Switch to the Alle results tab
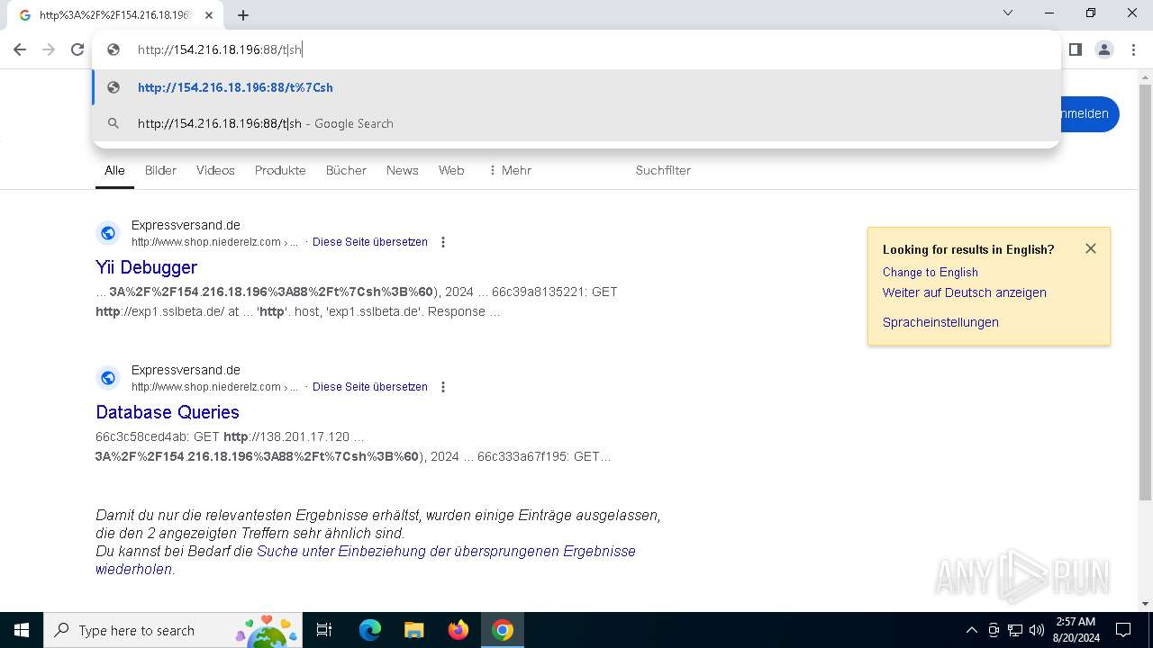The image size is (1153, 648). coord(114,170)
